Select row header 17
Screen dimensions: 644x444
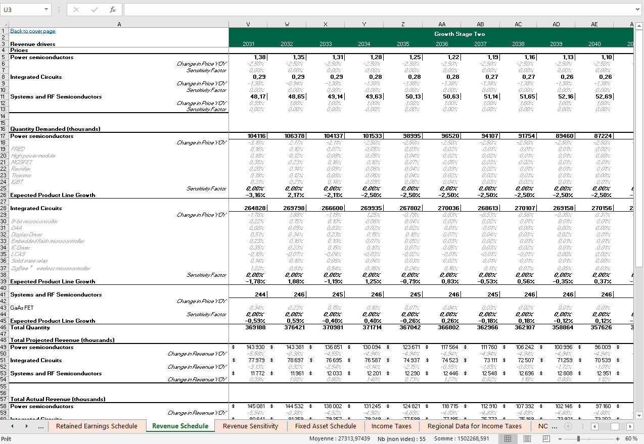coord(4,136)
